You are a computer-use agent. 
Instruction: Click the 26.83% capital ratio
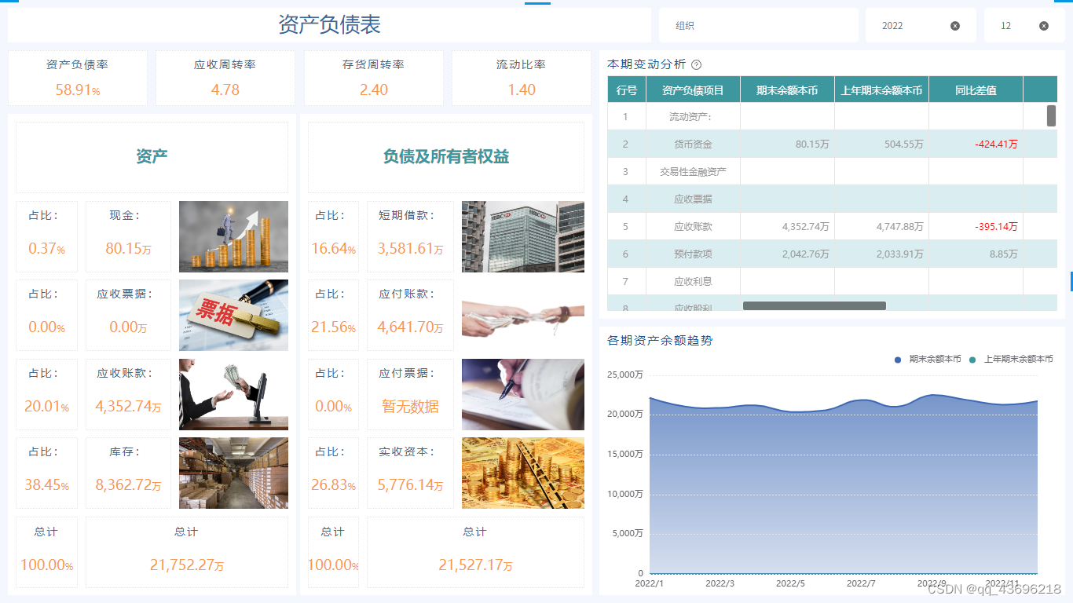coord(333,485)
